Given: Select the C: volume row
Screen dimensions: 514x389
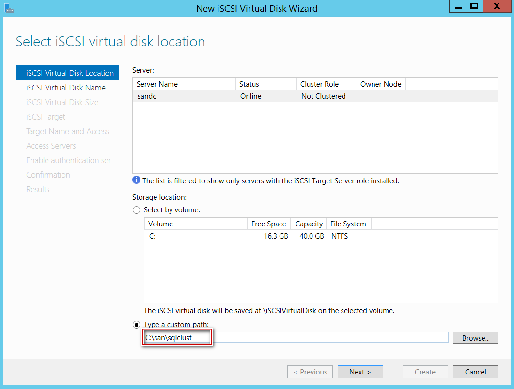Looking at the screenshot, I should click(x=320, y=236).
